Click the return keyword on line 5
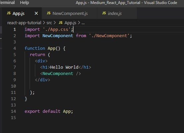Screen dimensions: 184x133 tap(38, 55)
